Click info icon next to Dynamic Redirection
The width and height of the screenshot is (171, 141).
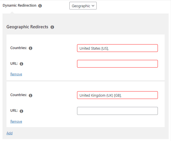click(x=40, y=6)
